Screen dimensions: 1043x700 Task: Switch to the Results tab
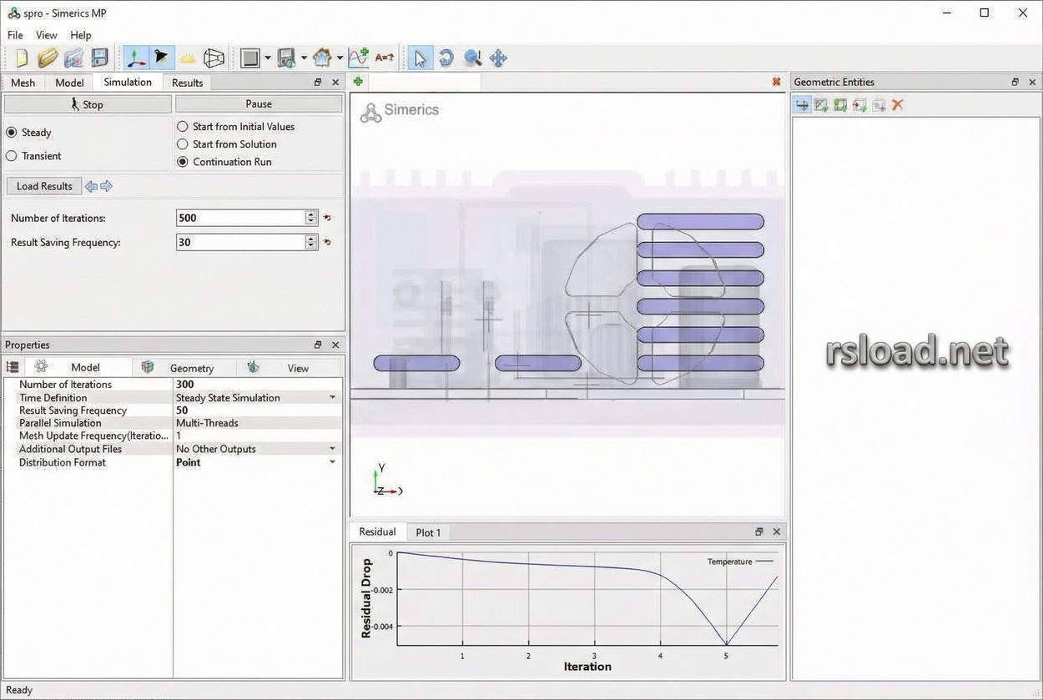(x=187, y=83)
